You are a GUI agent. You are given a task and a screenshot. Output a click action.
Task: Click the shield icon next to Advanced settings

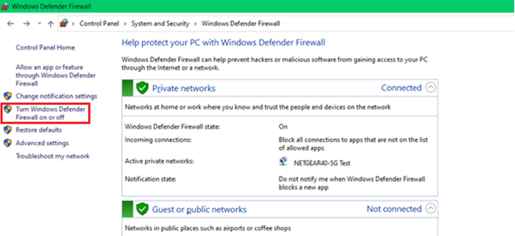tap(8, 143)
